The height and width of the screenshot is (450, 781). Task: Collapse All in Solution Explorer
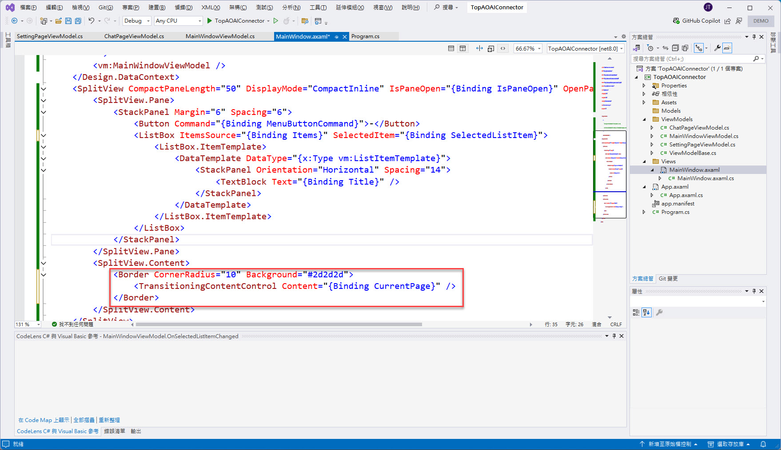pyautogui.click(x=675, y=48)
